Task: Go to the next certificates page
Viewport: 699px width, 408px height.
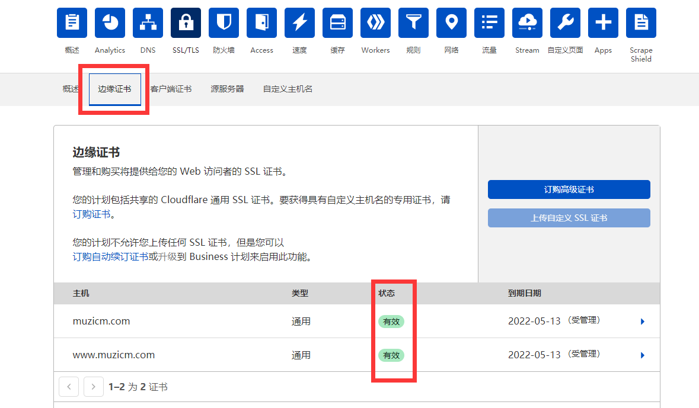Action: (x=93, y=387)
